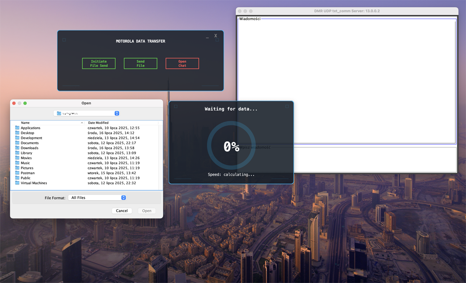Select the Library folder icon
The width and height of the screenshot is (466, 283).
[x=17, y=153]
